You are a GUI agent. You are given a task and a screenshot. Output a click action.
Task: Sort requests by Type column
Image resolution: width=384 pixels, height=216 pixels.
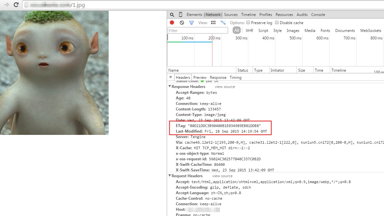pos(261,70)
